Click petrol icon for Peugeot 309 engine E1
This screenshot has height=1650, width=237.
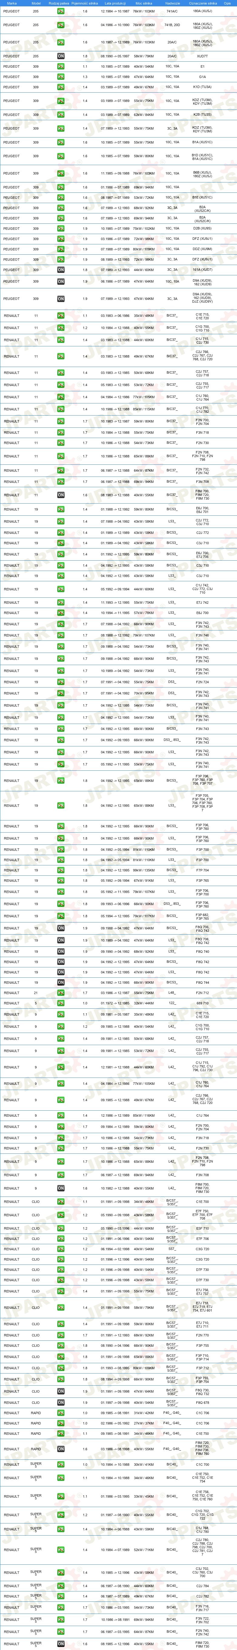click(61, 66)
